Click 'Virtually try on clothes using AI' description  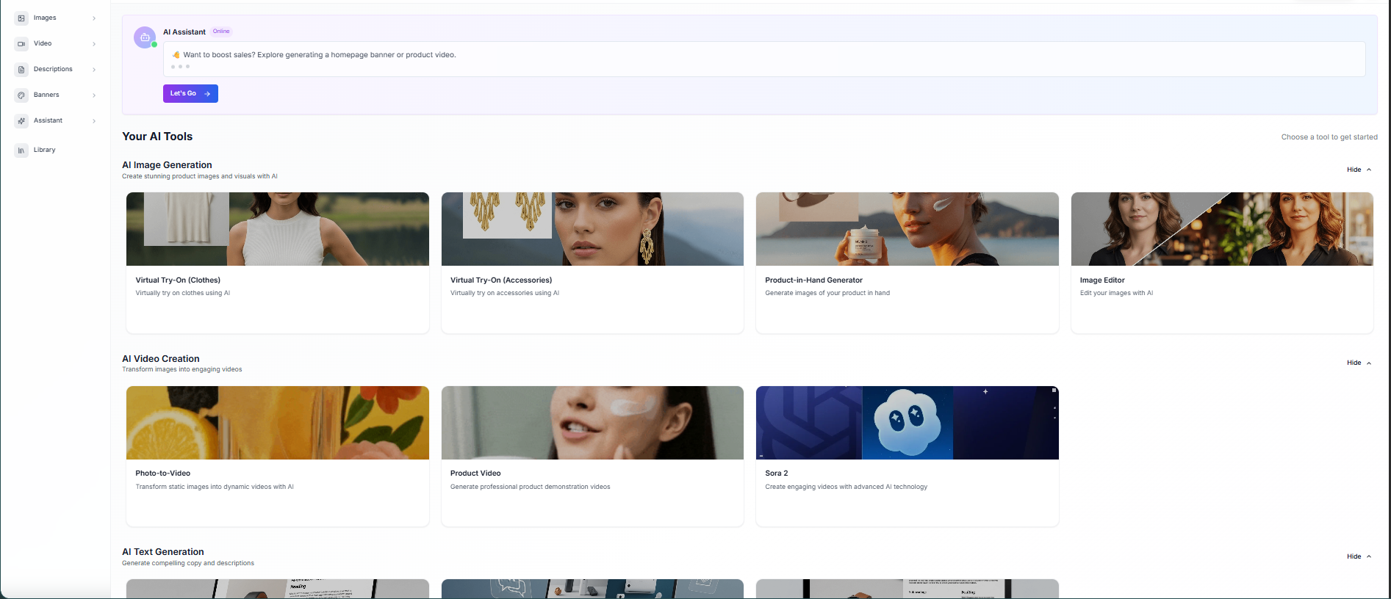click(183, 293)
